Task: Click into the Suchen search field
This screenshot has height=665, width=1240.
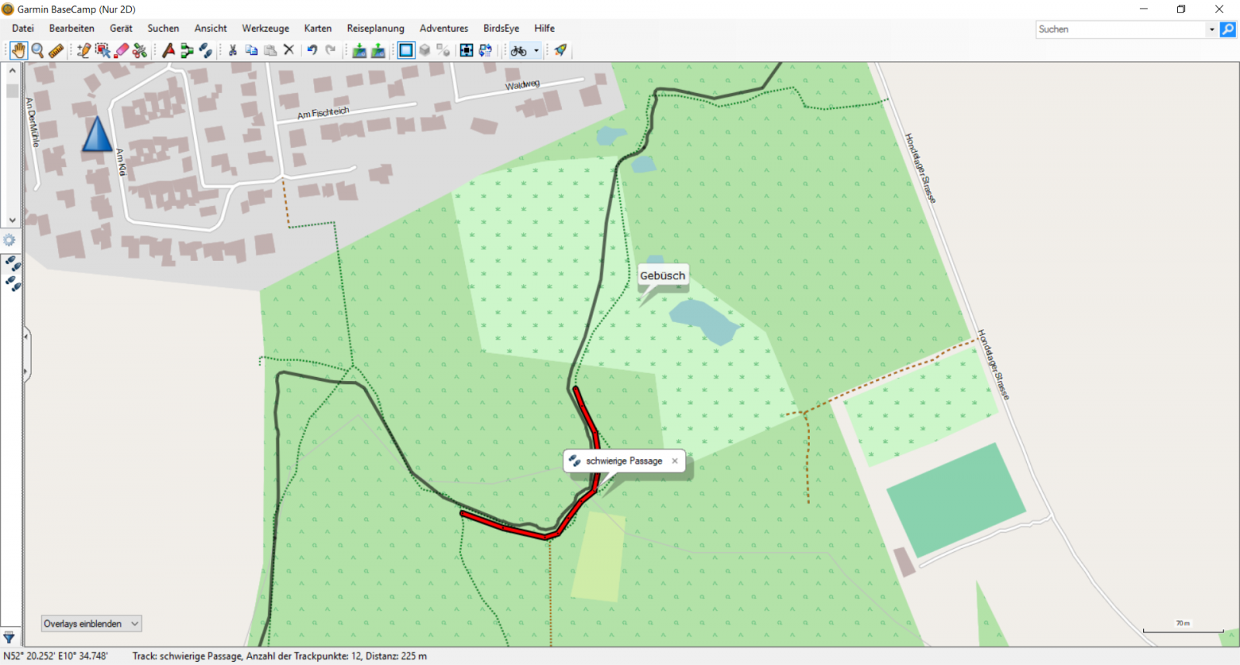Action: pyautogui.click(x=1121, y=29)
